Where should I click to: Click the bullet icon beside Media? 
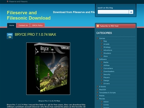coord(102,62)
